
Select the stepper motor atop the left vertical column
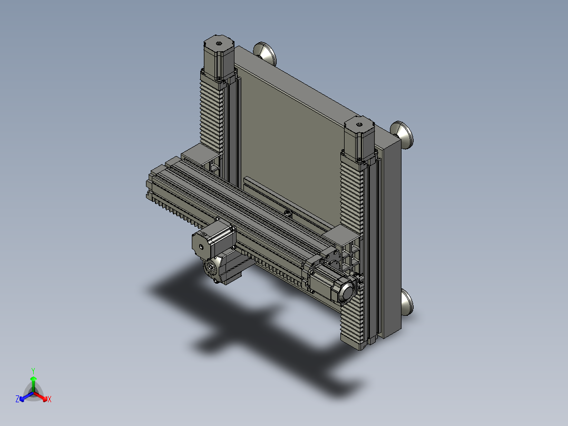[219, 57]
